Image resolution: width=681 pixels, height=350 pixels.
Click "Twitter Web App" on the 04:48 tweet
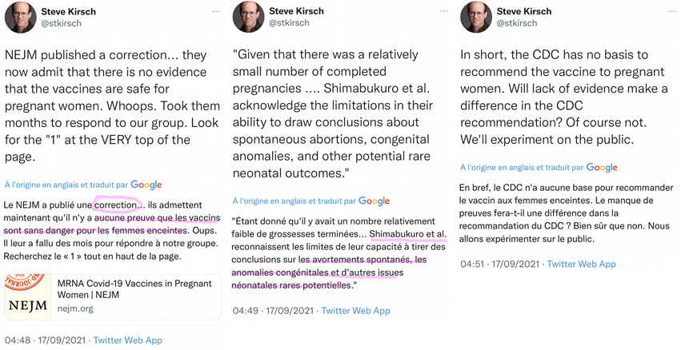click(x=127, y=340)
